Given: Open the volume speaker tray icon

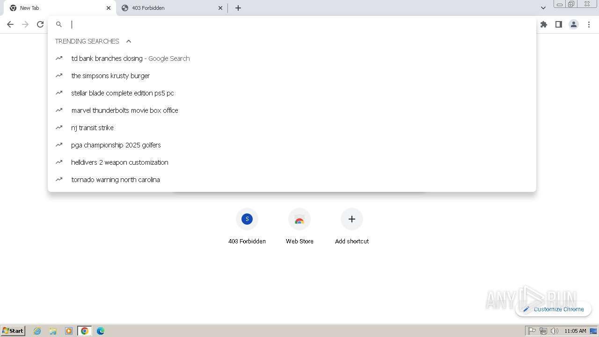Looking at the screenshot, I should click(x=555, y=331).
